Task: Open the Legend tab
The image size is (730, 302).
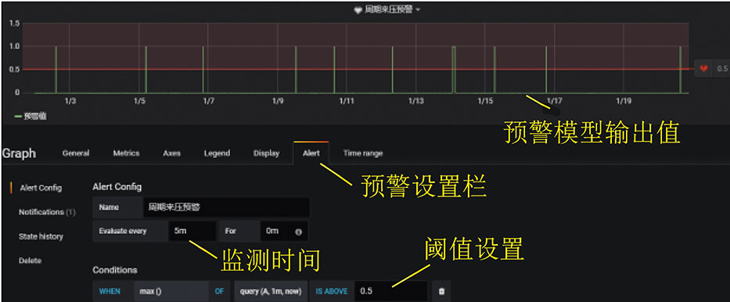Action: (x=217, y=153)
